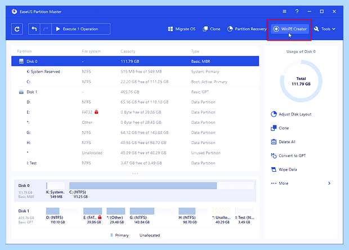Click the redo arrow icon

[x=46, y=29]
